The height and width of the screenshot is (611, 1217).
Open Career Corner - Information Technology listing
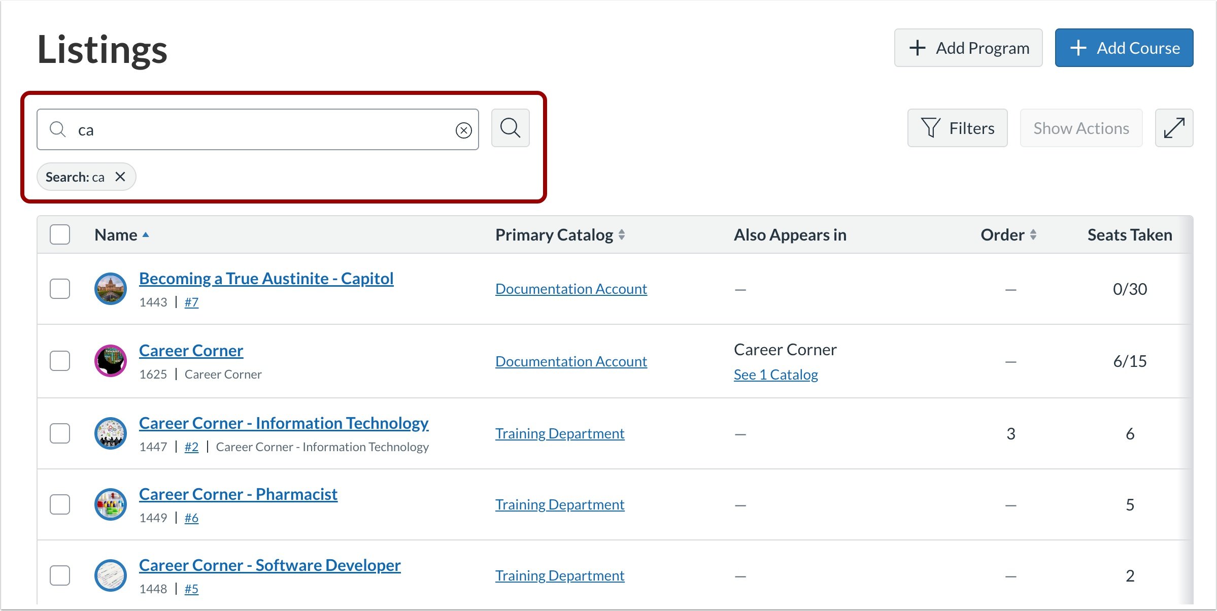(284, 423)
